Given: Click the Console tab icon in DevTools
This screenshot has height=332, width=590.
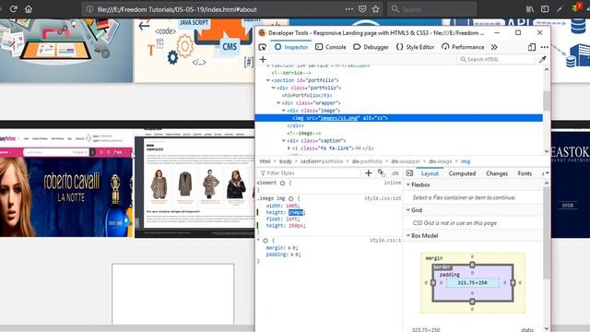Looking at the screenshot, I should click(319, 47).
